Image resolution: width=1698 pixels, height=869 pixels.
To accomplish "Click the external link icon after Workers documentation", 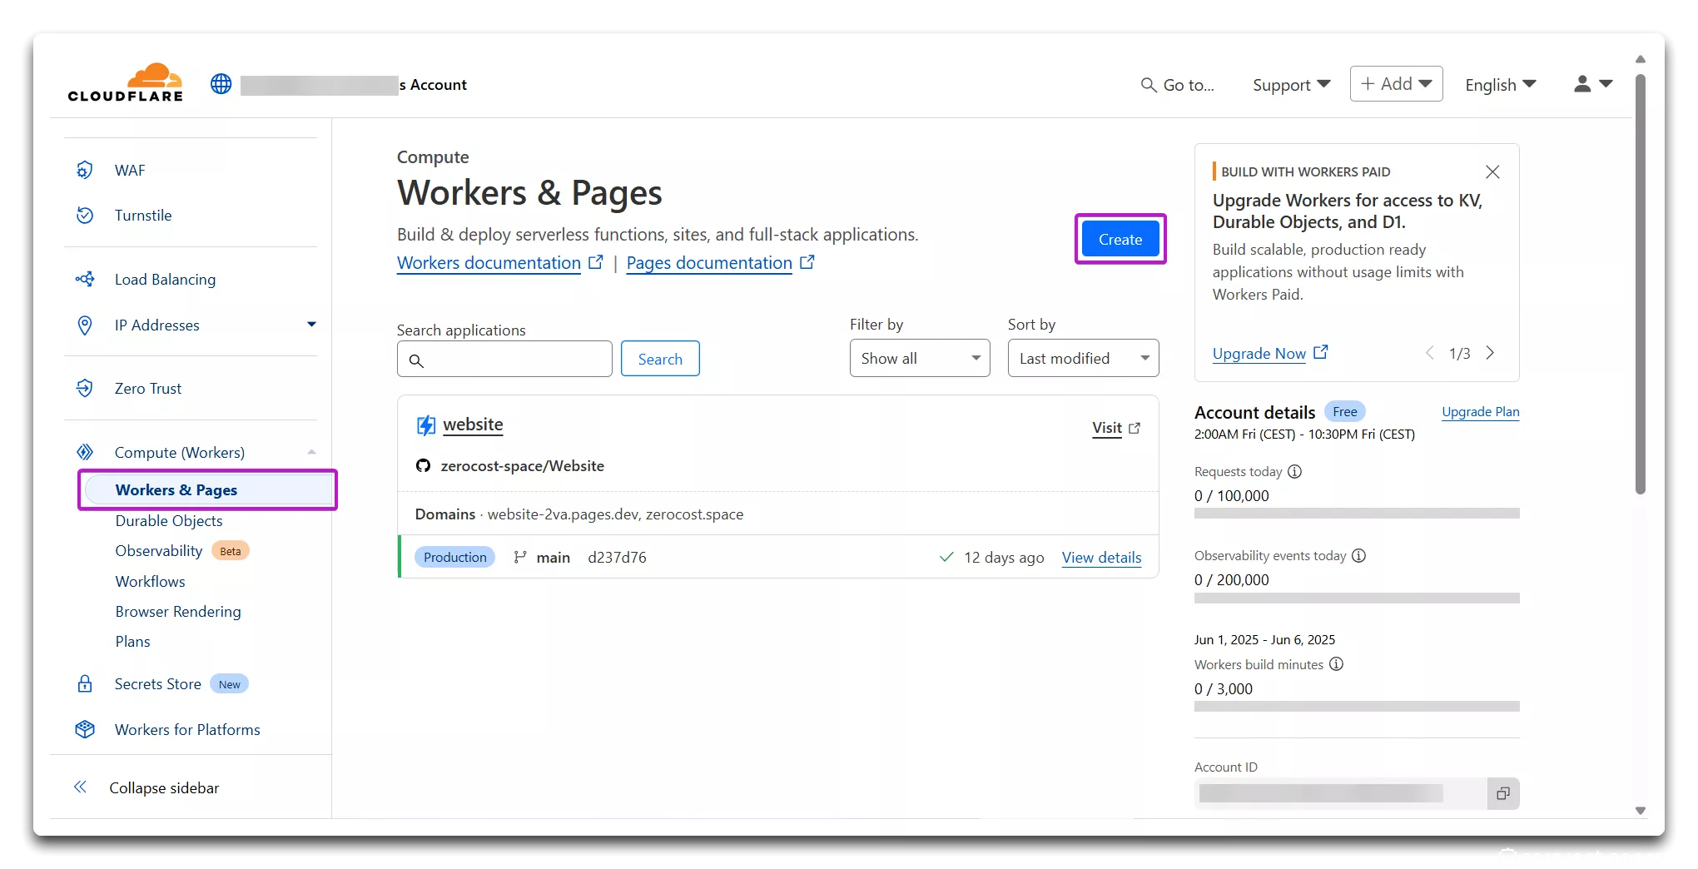I will [595, 261].
